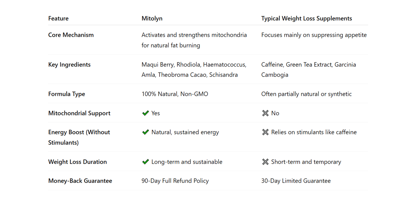Click "Typical Weight Loss Supplements" column header

306,18
